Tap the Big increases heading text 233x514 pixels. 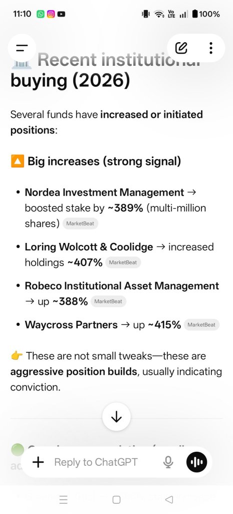click(x=104, y=161)
